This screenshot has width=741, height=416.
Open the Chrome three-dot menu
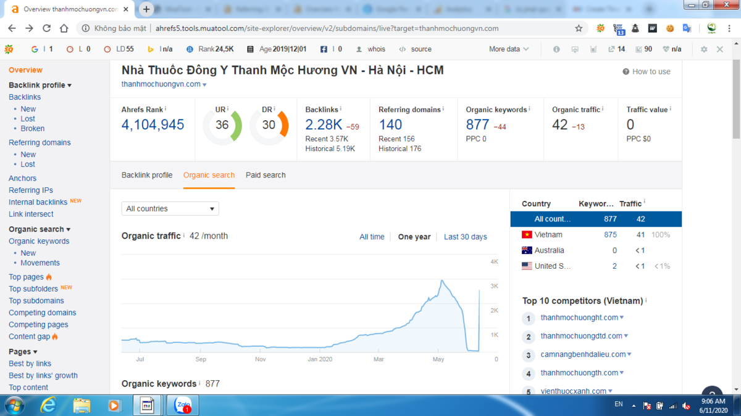(x=730, y=28)
